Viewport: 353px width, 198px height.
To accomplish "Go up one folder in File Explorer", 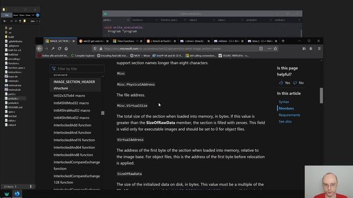I will point(20,21).
